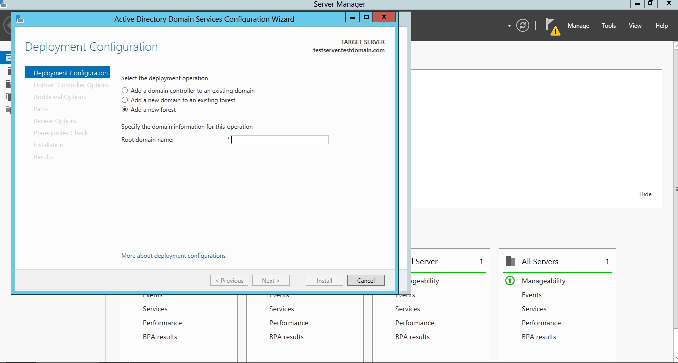Select the Dashboard icon in left sidebar
678x363 pixels.
coord(8,58)
